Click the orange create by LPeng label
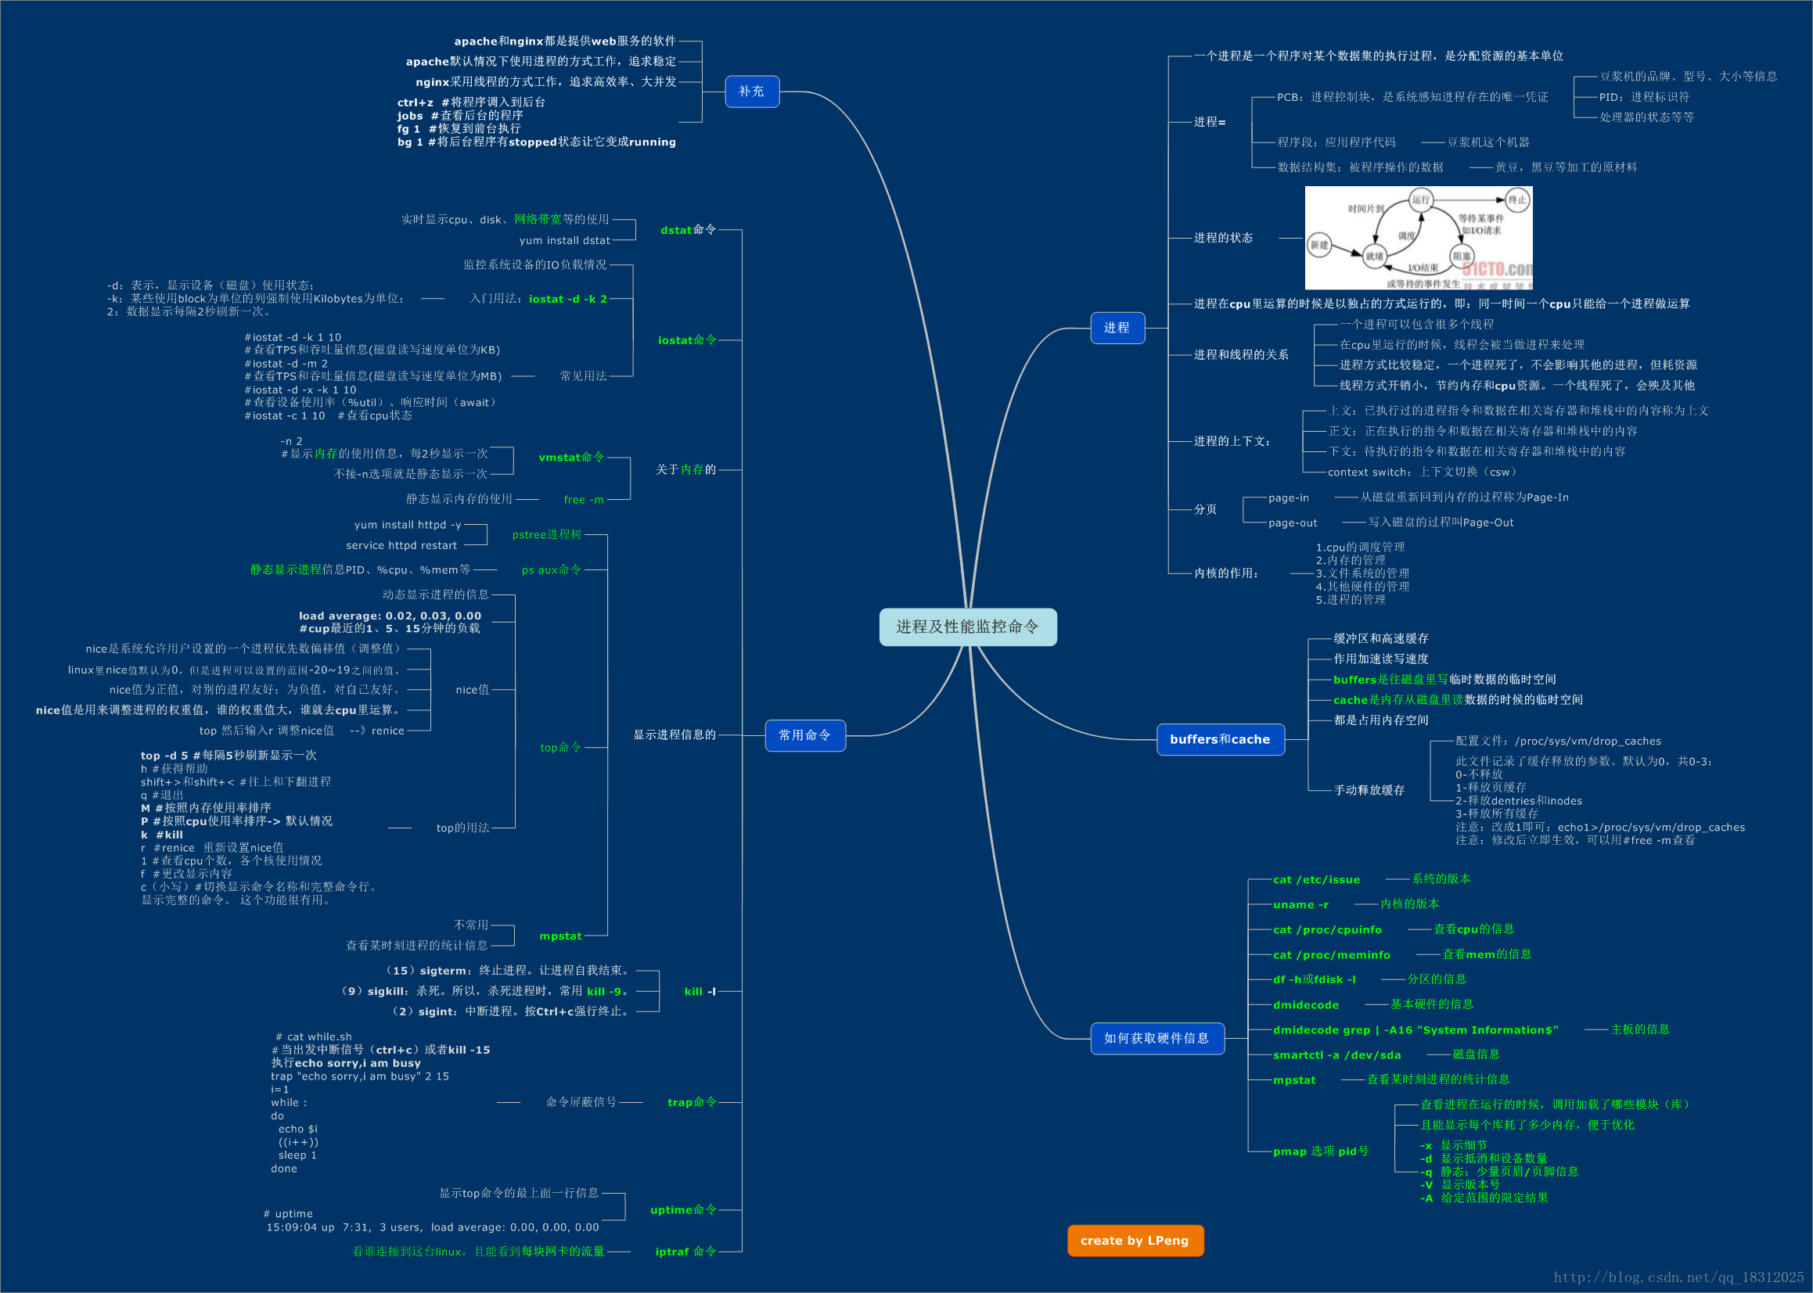1813x1293 pixels. (1135, 1240)
